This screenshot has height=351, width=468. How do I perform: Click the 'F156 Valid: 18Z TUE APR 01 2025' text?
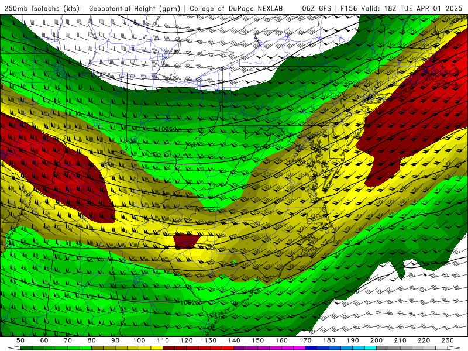(401, 9)
